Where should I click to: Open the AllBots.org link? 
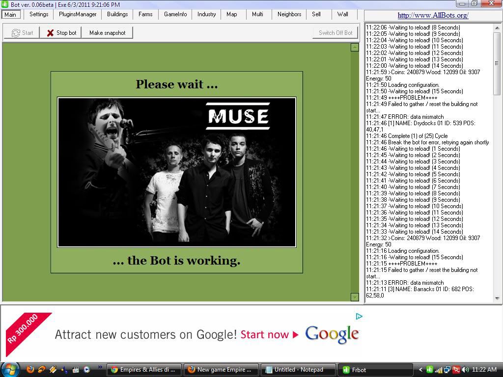pos(433,15)
